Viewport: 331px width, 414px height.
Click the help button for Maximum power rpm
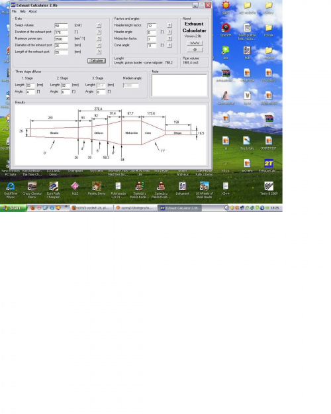pos(99,38)
